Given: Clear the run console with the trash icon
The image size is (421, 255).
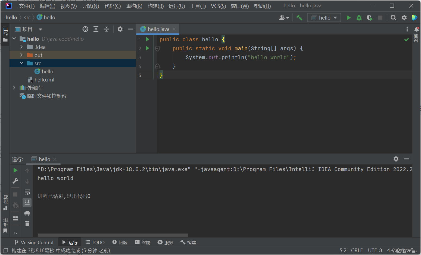Looking at the screenshot, I should pos(27,223).
